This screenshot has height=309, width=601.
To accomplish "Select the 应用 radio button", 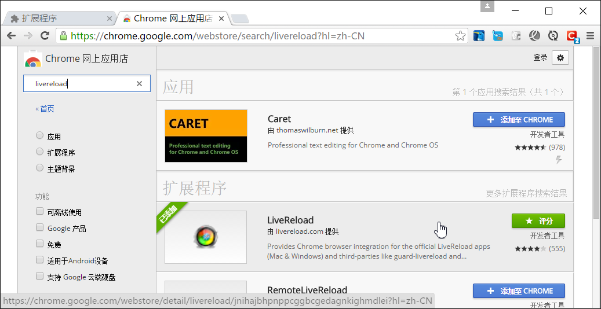I will pos(39,135).
